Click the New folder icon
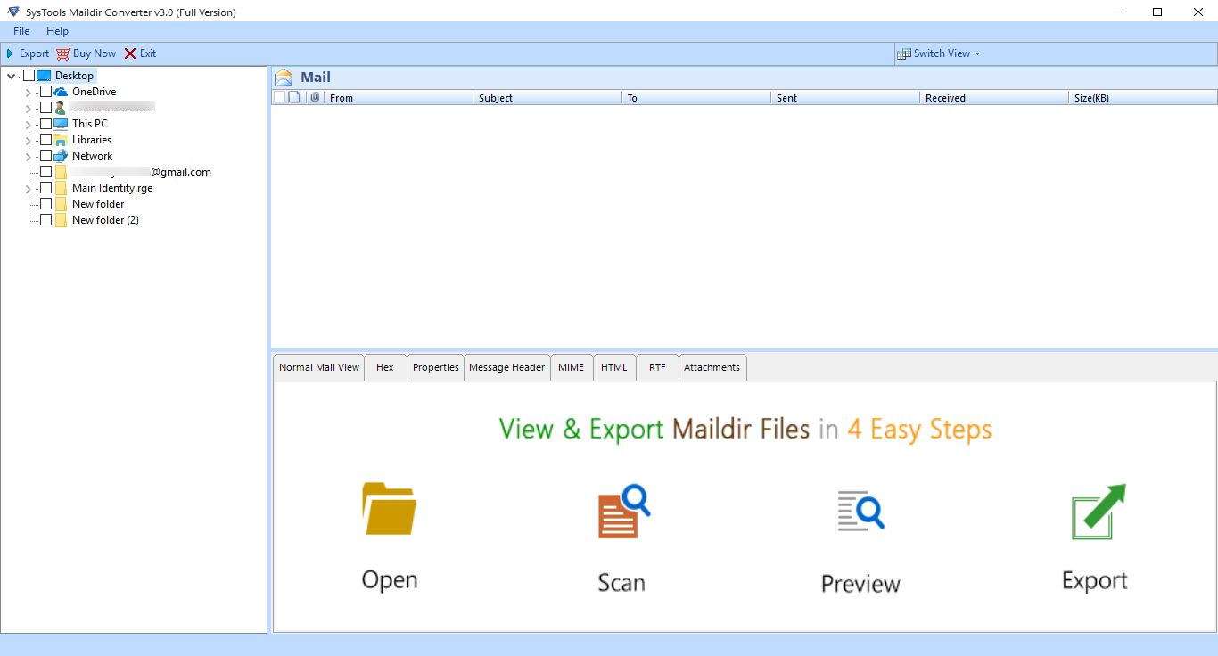 [x=61, y=204]
